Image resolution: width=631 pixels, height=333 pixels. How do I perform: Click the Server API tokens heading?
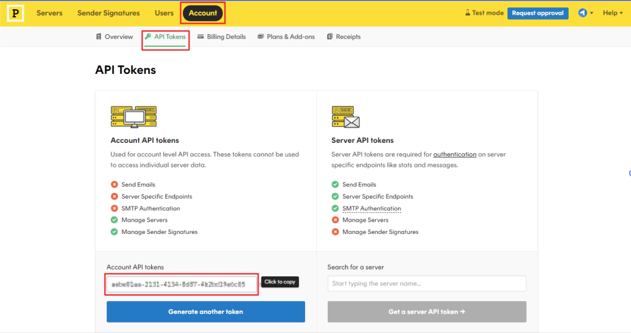point(362,140)
